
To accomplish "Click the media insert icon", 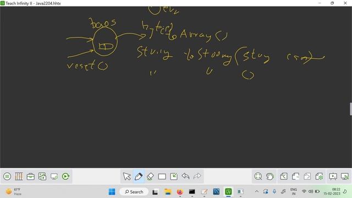I will pos(42,177).
